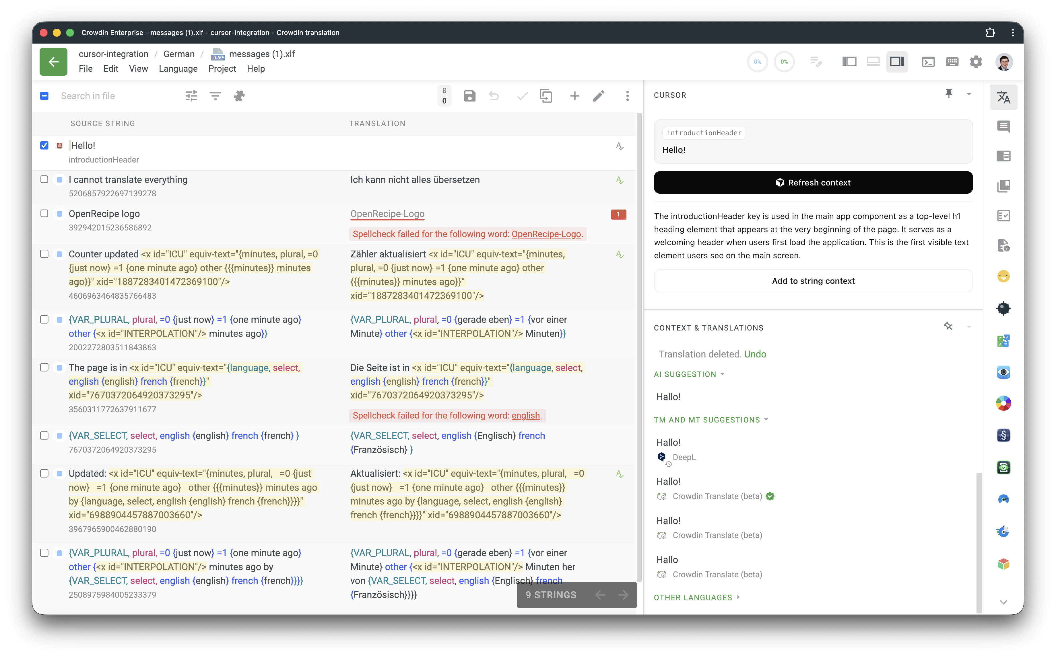Save translation with the floppy disk icon

tap(469, 95)
